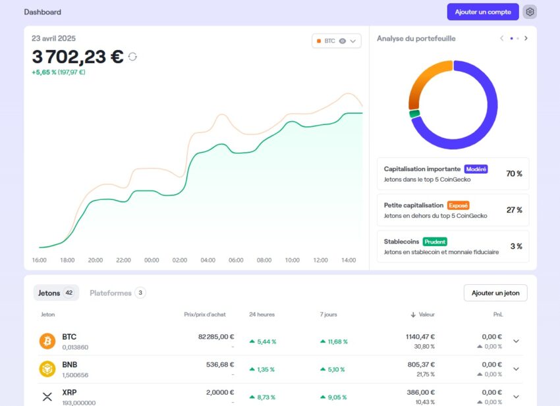Switch to the Jetons tab
This screenshot has width=560, height=406.
pos(56,293)
